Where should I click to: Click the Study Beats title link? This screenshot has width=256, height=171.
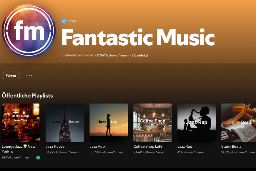(231, 146)
